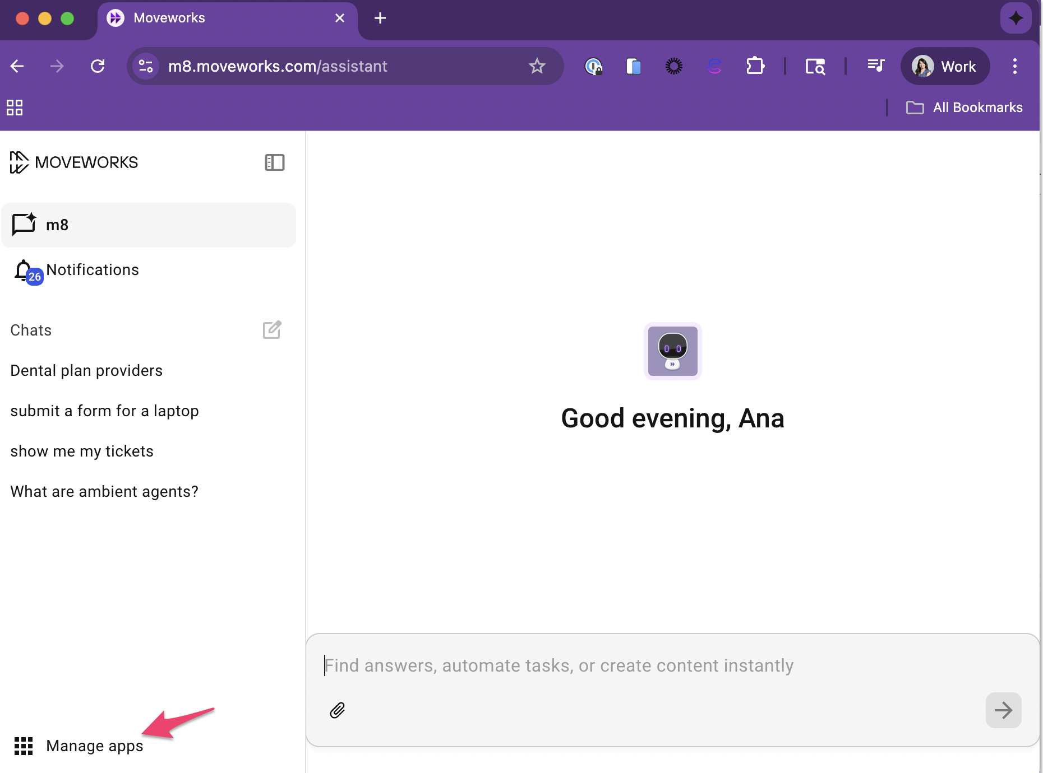The width and height of the screenshot is (1043, 773).
Task: Click the Chats section heading
Action: pos(31,330)
